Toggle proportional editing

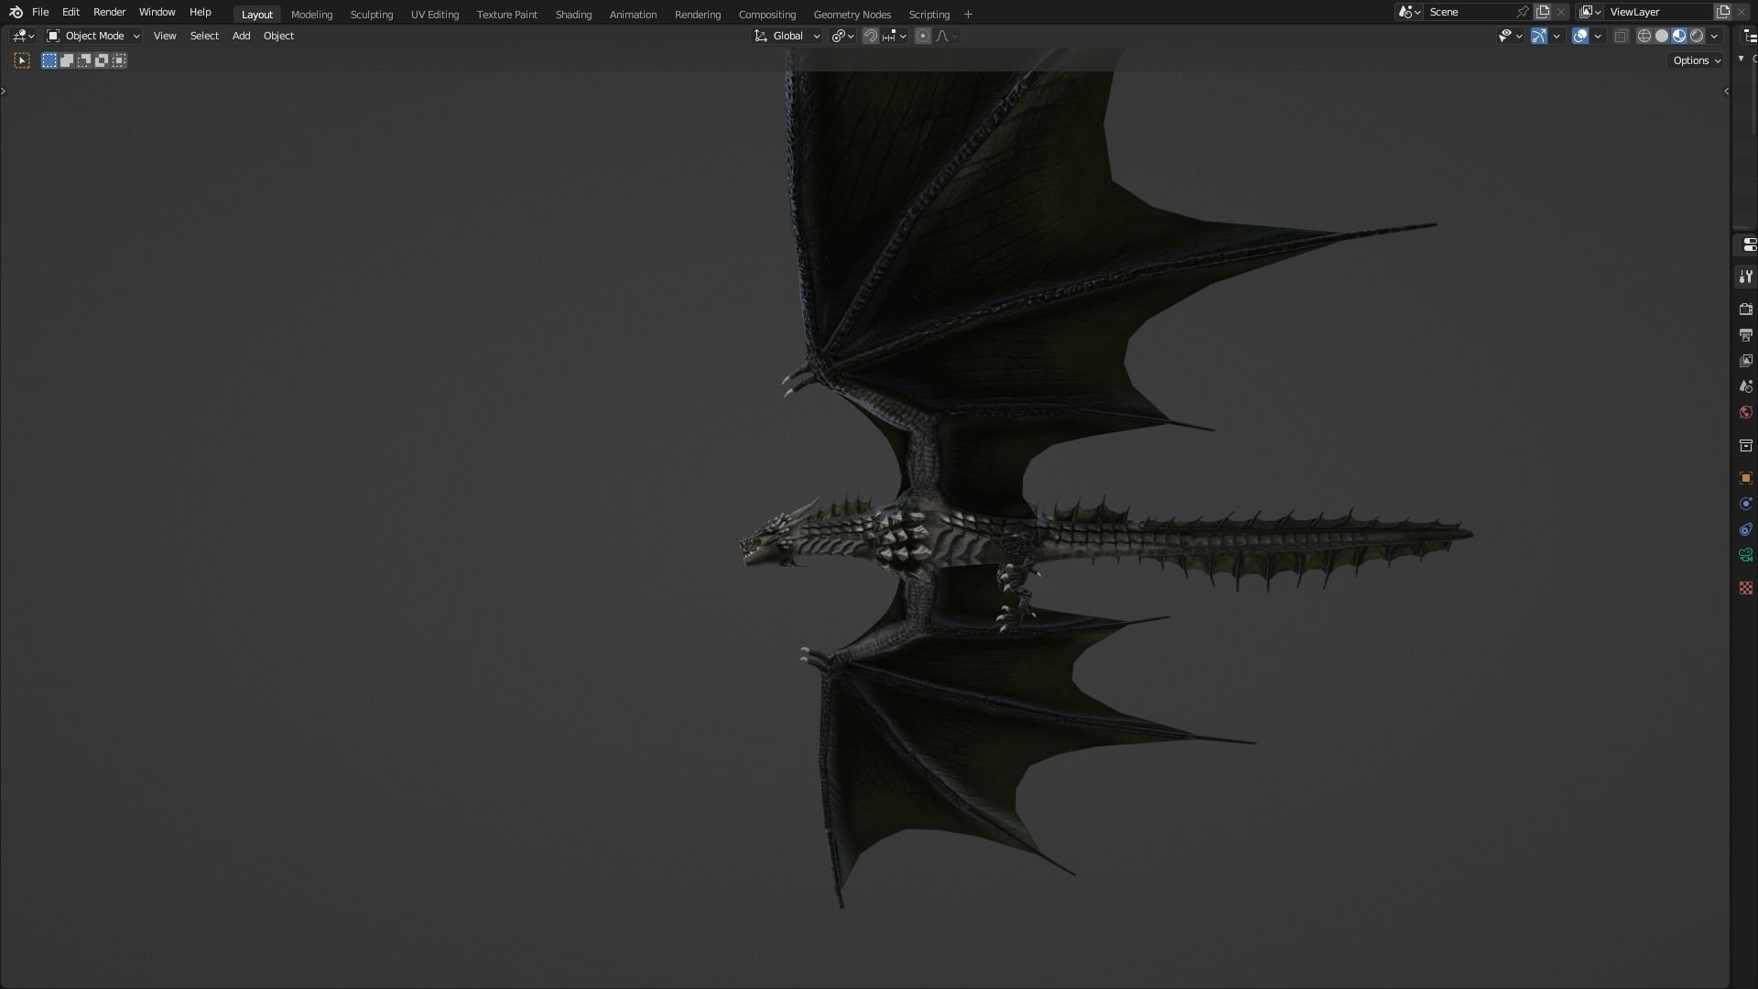tap(923, 36)
